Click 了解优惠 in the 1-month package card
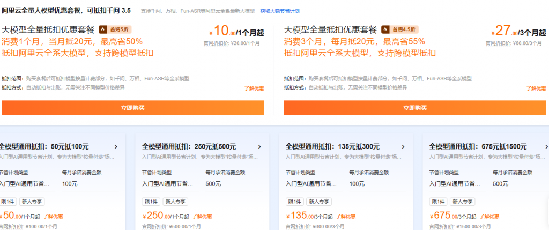The width and height of the screenshot is (549, 230). (254, 88)
